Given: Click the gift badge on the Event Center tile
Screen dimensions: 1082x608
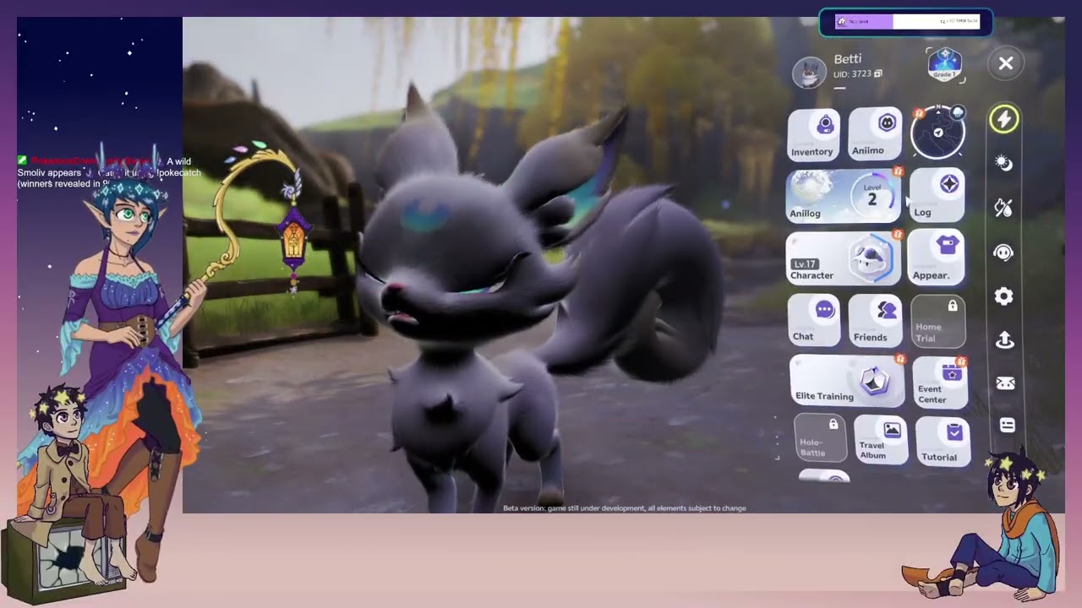Looking at the screenshot, I should [961, 361].
